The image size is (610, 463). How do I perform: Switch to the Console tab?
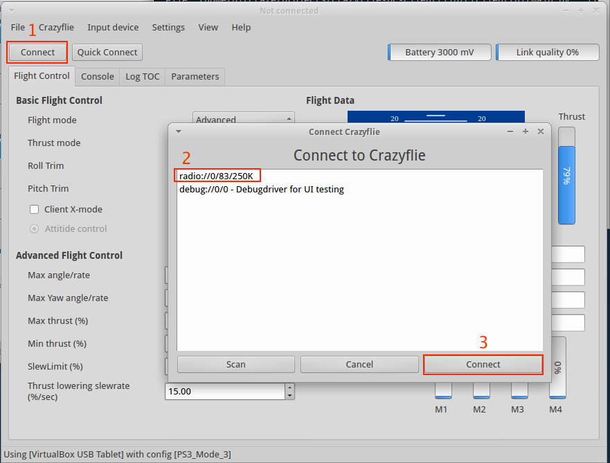97,77
